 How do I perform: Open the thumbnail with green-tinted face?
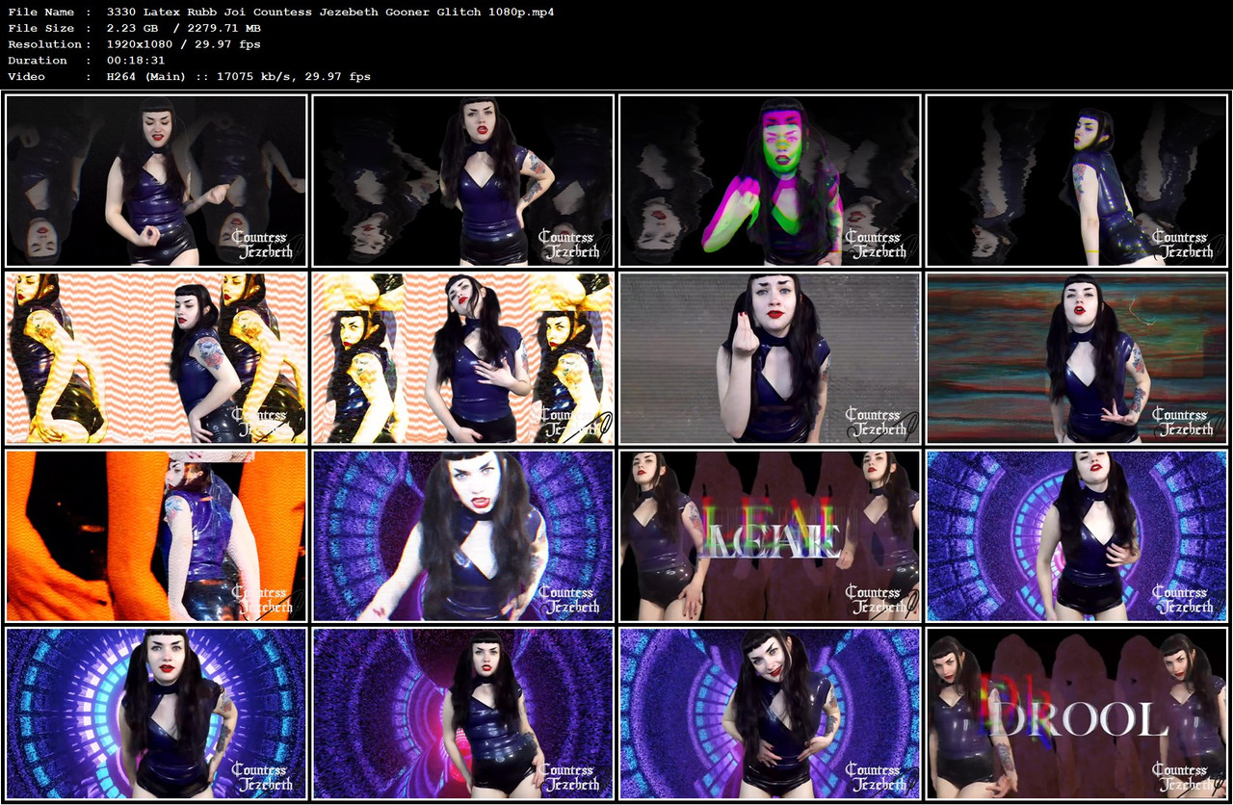[x=770, y=180]
